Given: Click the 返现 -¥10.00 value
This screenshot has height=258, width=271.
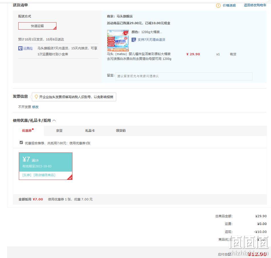Looking at the screenshot, I should pyautogui.click(x=260, y=232).
